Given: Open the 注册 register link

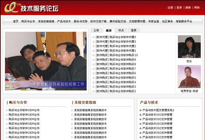Looking at the screenshot, I should [170, 8].
